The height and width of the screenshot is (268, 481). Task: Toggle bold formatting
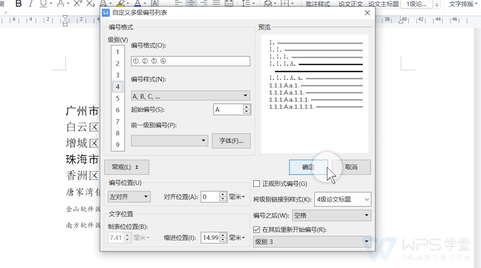point(19,4)
